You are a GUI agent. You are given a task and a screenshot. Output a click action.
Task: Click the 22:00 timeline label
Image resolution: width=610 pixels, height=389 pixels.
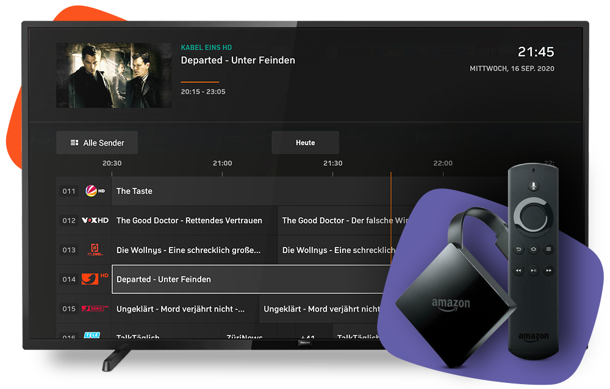coord(443,163)
